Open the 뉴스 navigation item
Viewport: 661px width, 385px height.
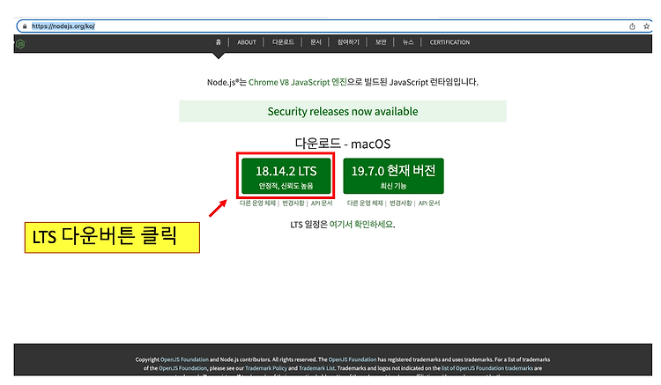(408, 42)
